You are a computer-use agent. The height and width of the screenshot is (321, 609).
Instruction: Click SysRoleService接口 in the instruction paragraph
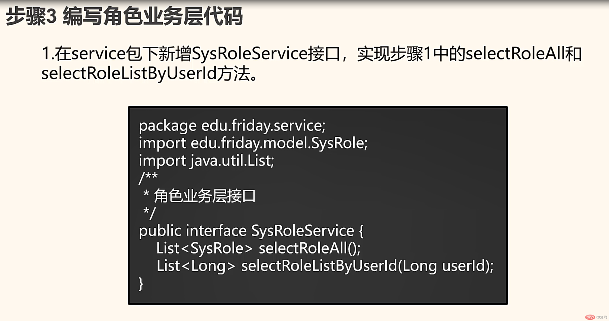click(266, 54)
